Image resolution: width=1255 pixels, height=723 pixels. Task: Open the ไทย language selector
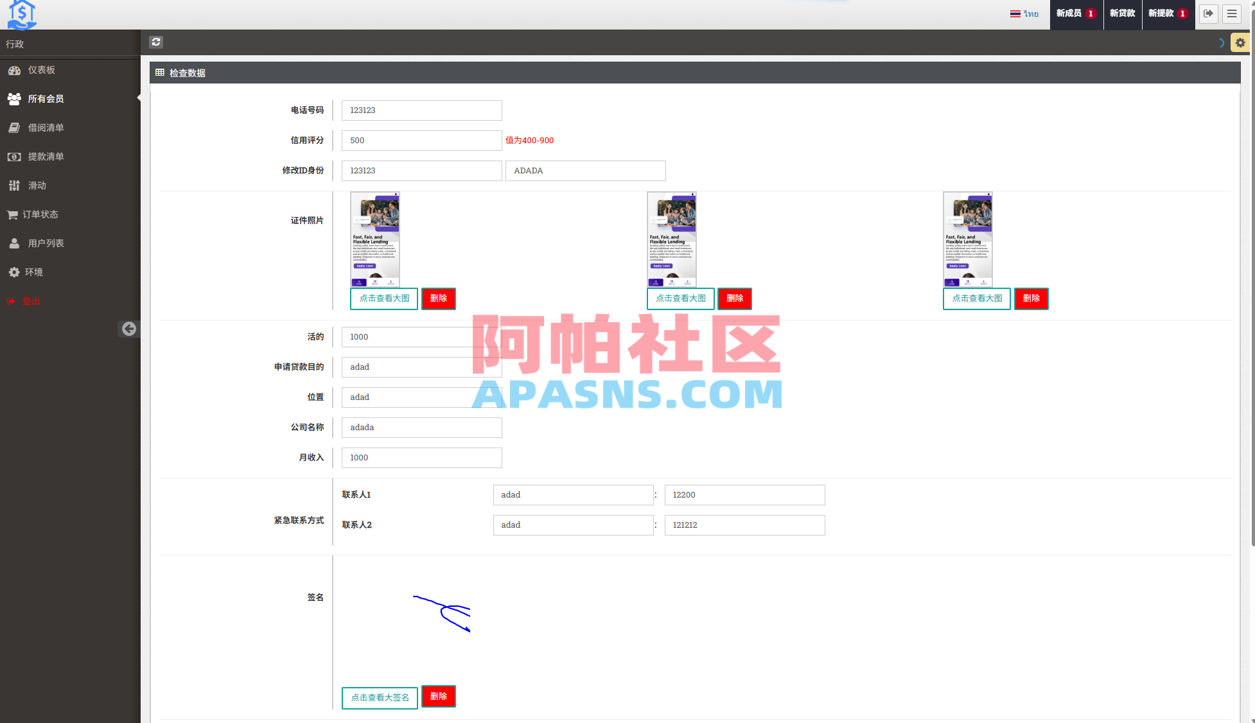pyautogui.click(x=1024, y=13)
